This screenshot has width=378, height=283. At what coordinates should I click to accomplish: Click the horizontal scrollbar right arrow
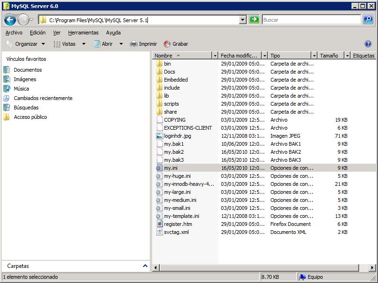point(372,267)
